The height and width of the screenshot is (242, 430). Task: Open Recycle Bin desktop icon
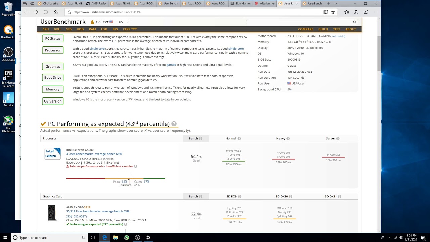click(8, 9)
